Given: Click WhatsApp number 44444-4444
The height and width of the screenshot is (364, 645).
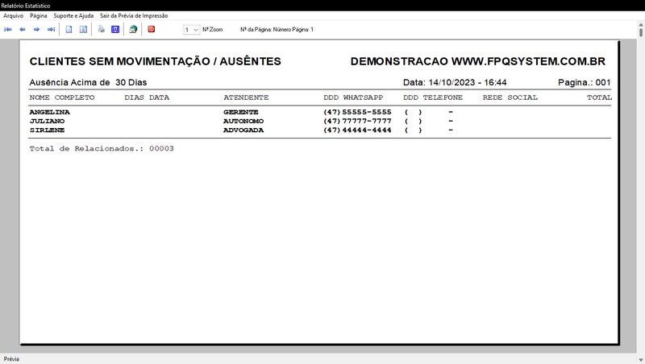Looking at the screenshot, I should pos(367,130).
